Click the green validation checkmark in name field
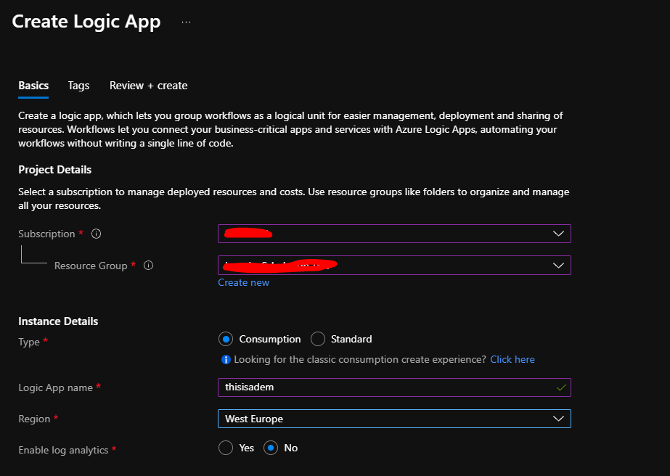This screenshot has height=476, width=670. pyautogui.click(x=560, y=387)
